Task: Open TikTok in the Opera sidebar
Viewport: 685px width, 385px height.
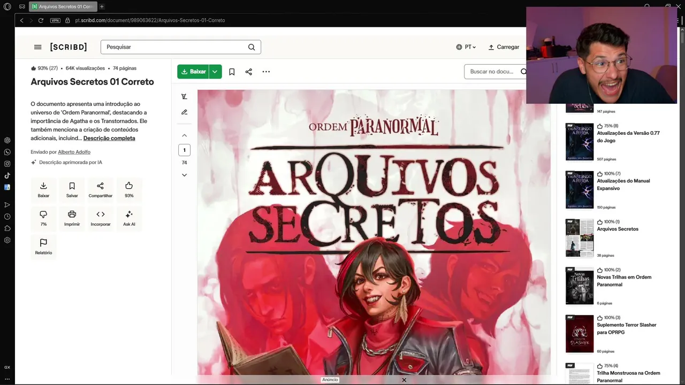Action: (7, 175)
